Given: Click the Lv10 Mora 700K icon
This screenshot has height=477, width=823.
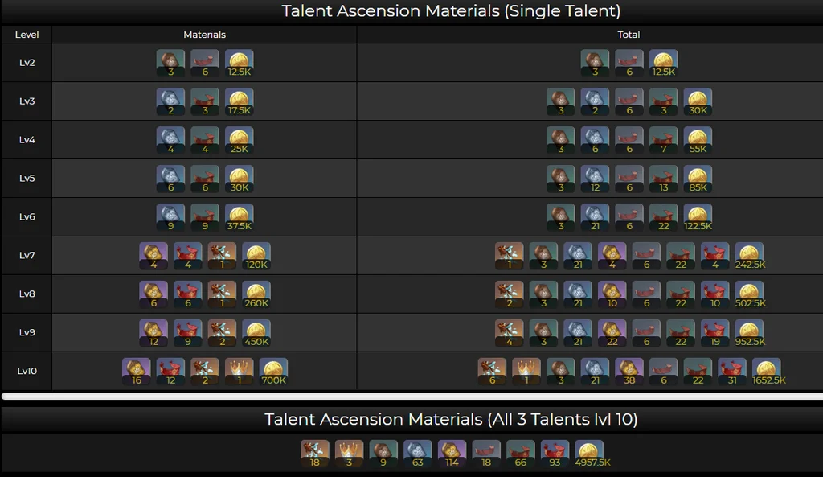Looking at the screenshot, I should pyautogui.click(x=273, y=372).
